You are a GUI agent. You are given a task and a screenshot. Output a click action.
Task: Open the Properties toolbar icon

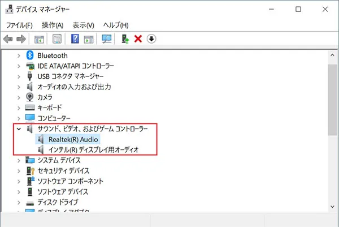57,39
